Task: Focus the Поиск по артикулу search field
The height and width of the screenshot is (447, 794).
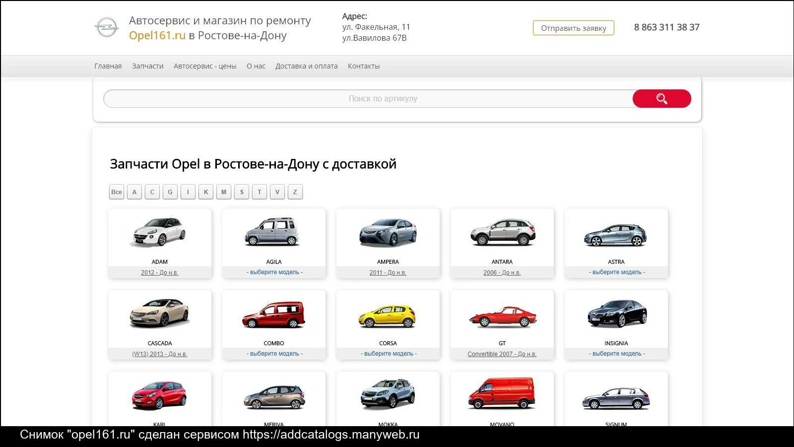Action: 368,98
